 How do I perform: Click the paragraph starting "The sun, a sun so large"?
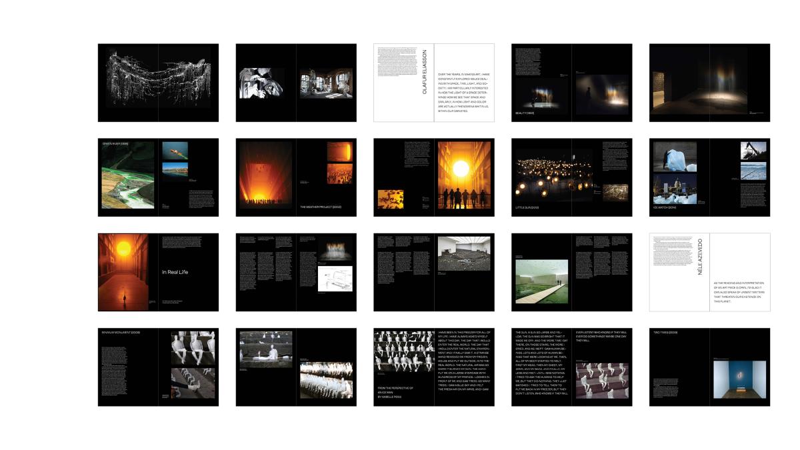542,363
